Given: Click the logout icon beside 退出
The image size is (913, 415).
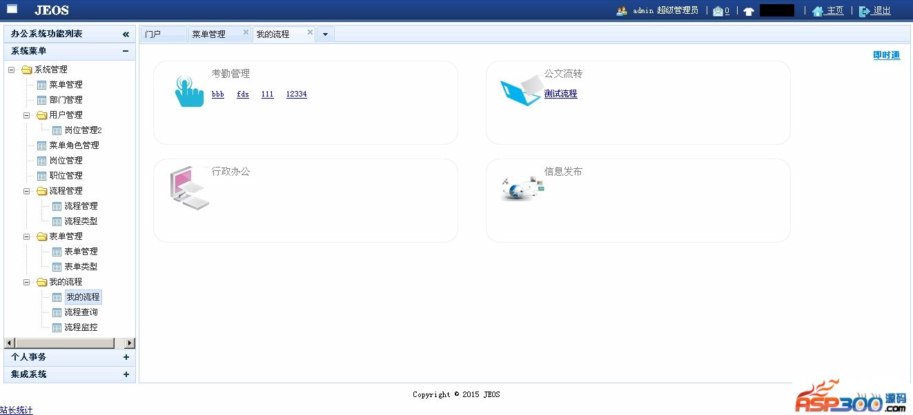Looking at the screenshot, I should click(865, 11).
